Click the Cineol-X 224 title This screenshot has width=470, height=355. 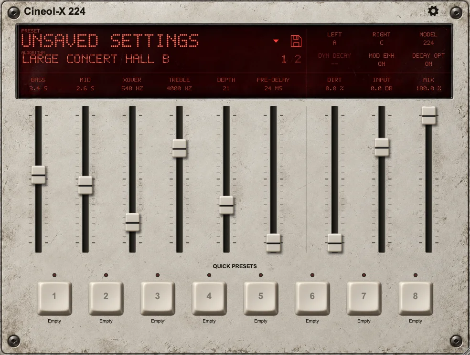pyautogui.click(x=54, y=11)
